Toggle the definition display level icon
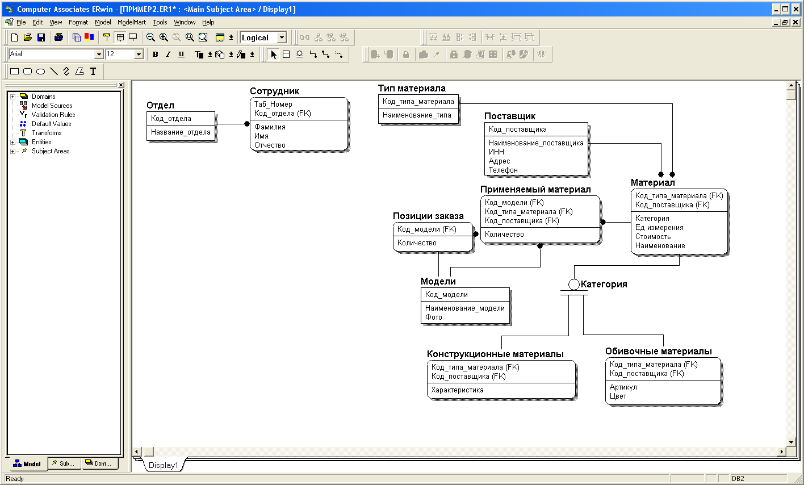This screenshot has height=485, width=804. pyautogui.click(x=133, y=37)
